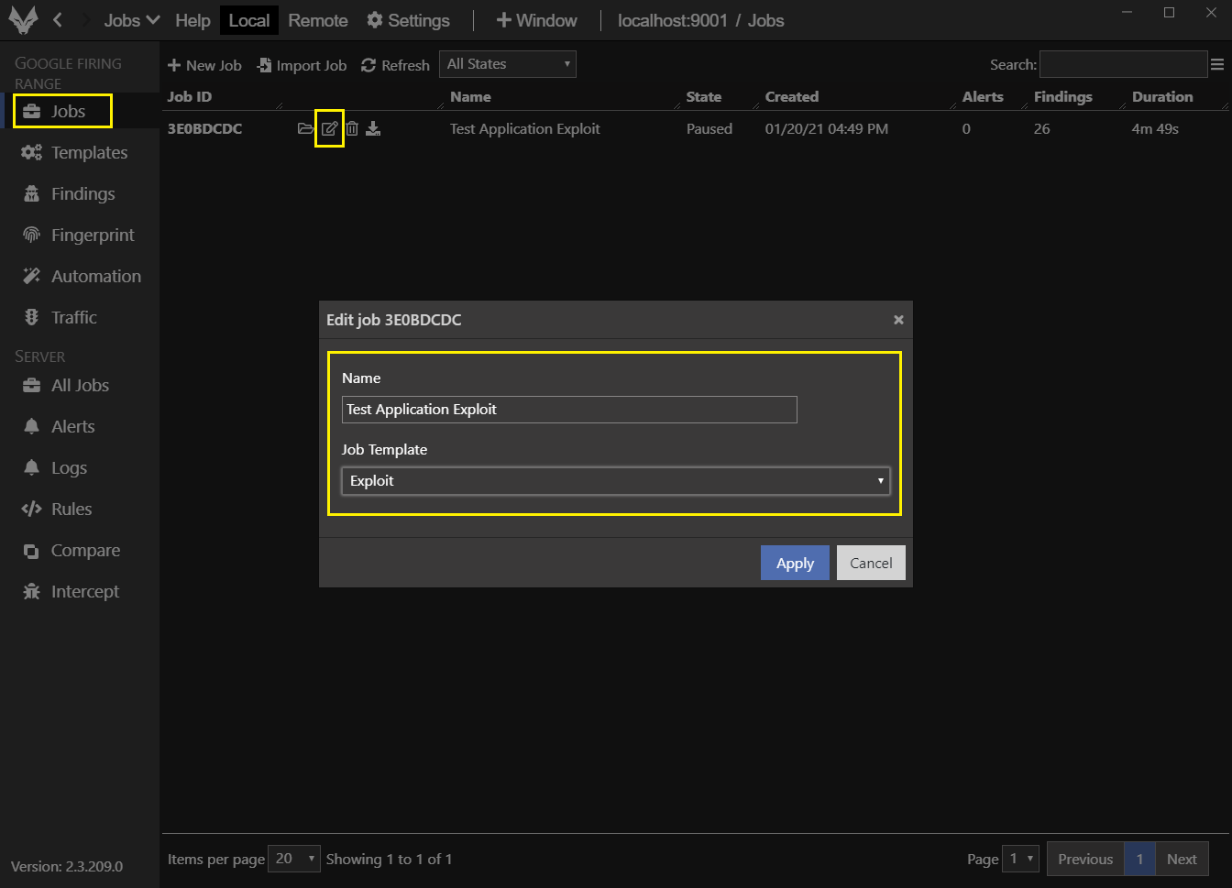Apply the job edits
This screenshot has height=888, width=1232.
coord(795,564)
